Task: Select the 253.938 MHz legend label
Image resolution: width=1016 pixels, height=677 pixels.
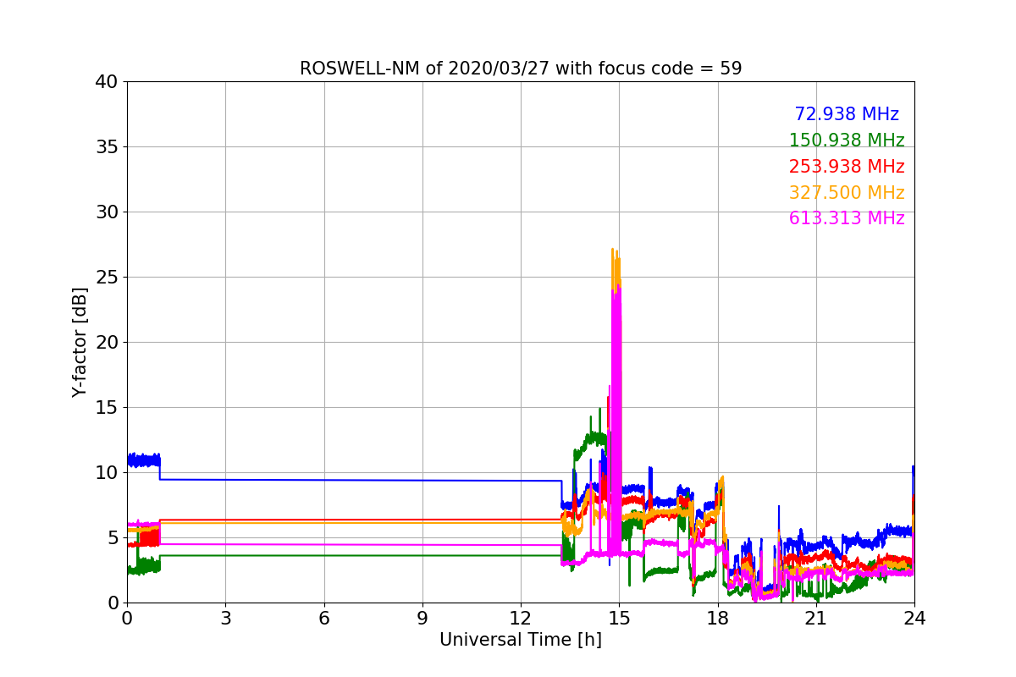Action: 847,167
